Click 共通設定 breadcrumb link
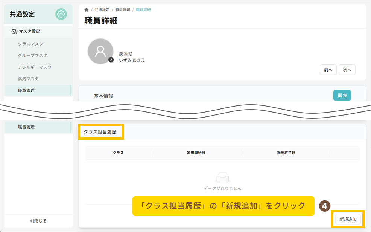The height and width of the screenshot is (232, 371). pos(102,10)
